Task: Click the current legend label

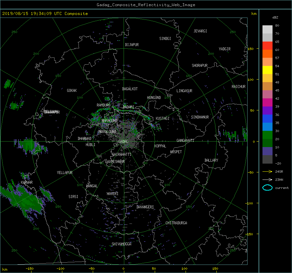Action: pos(282,188)
